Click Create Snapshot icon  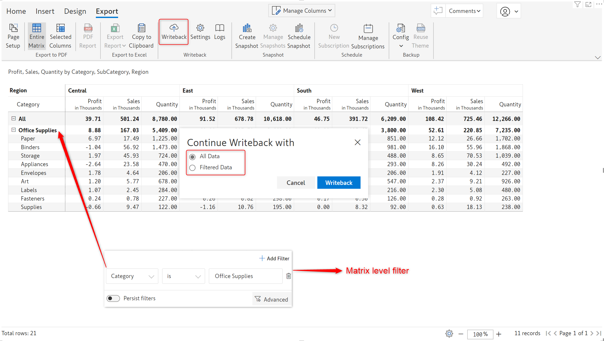(247, 28)
